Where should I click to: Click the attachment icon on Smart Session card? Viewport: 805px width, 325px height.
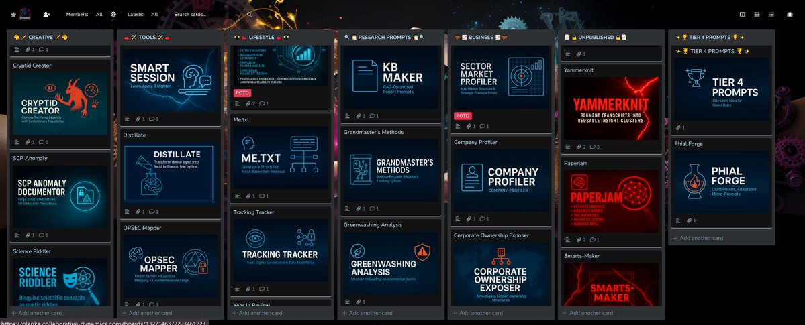[x=138, y=119]
